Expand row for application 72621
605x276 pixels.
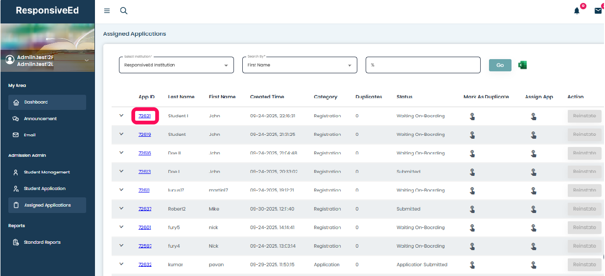click(x=121, y=116)
